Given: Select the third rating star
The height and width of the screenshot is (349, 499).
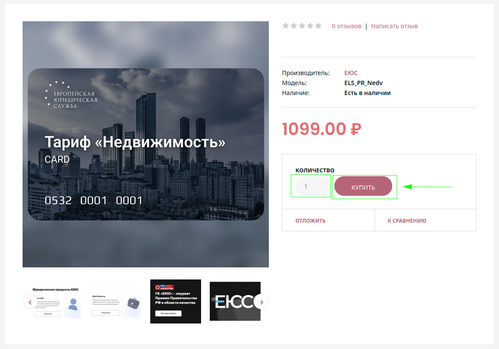Looking at the screenshot, I should tap(302, 26).
